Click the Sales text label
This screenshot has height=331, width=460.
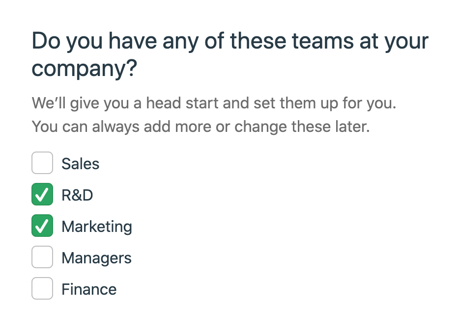pyautogui.click(x=80, y=164)
